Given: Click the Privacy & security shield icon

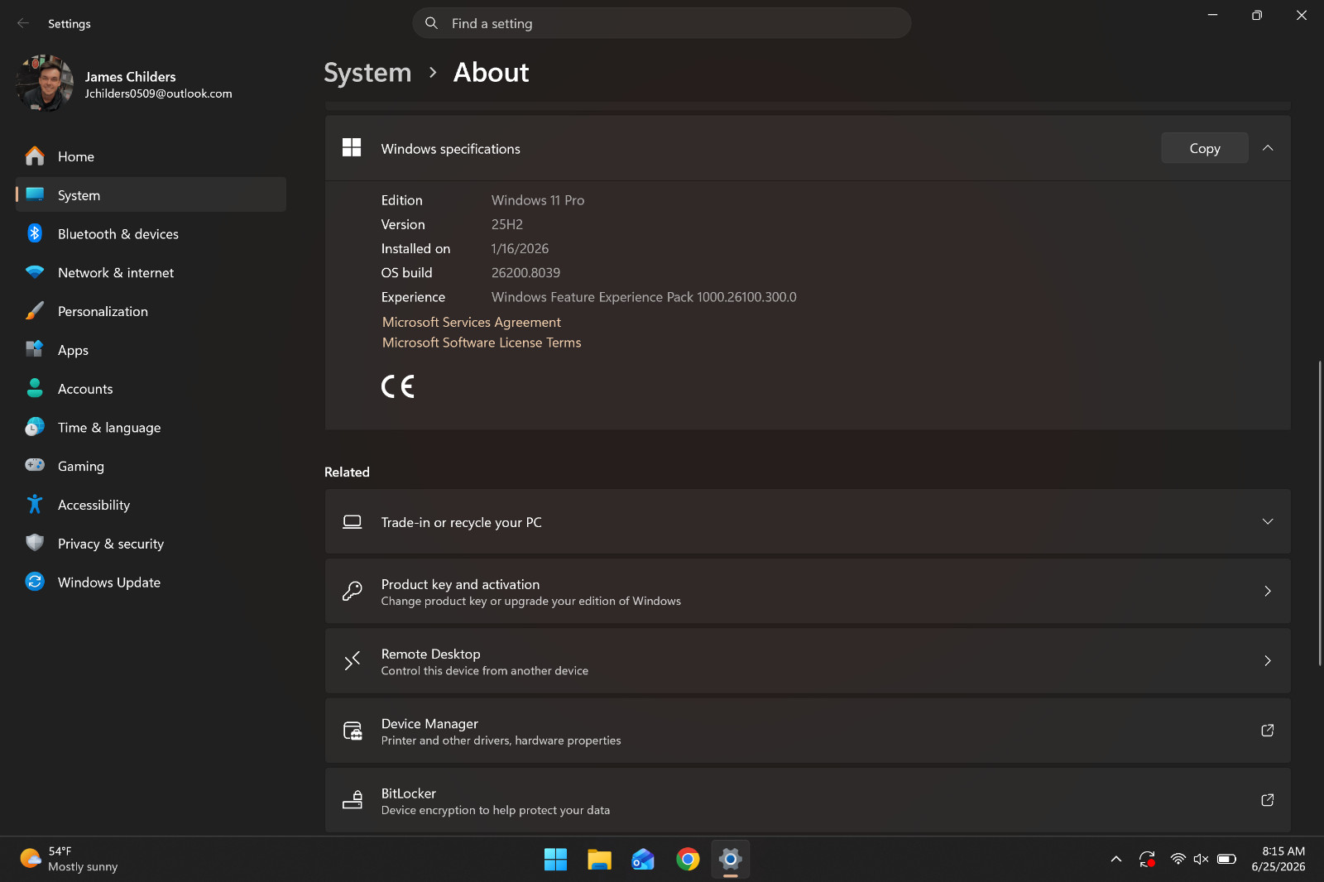Looking at the screenshot, I should tap(35, 543).
